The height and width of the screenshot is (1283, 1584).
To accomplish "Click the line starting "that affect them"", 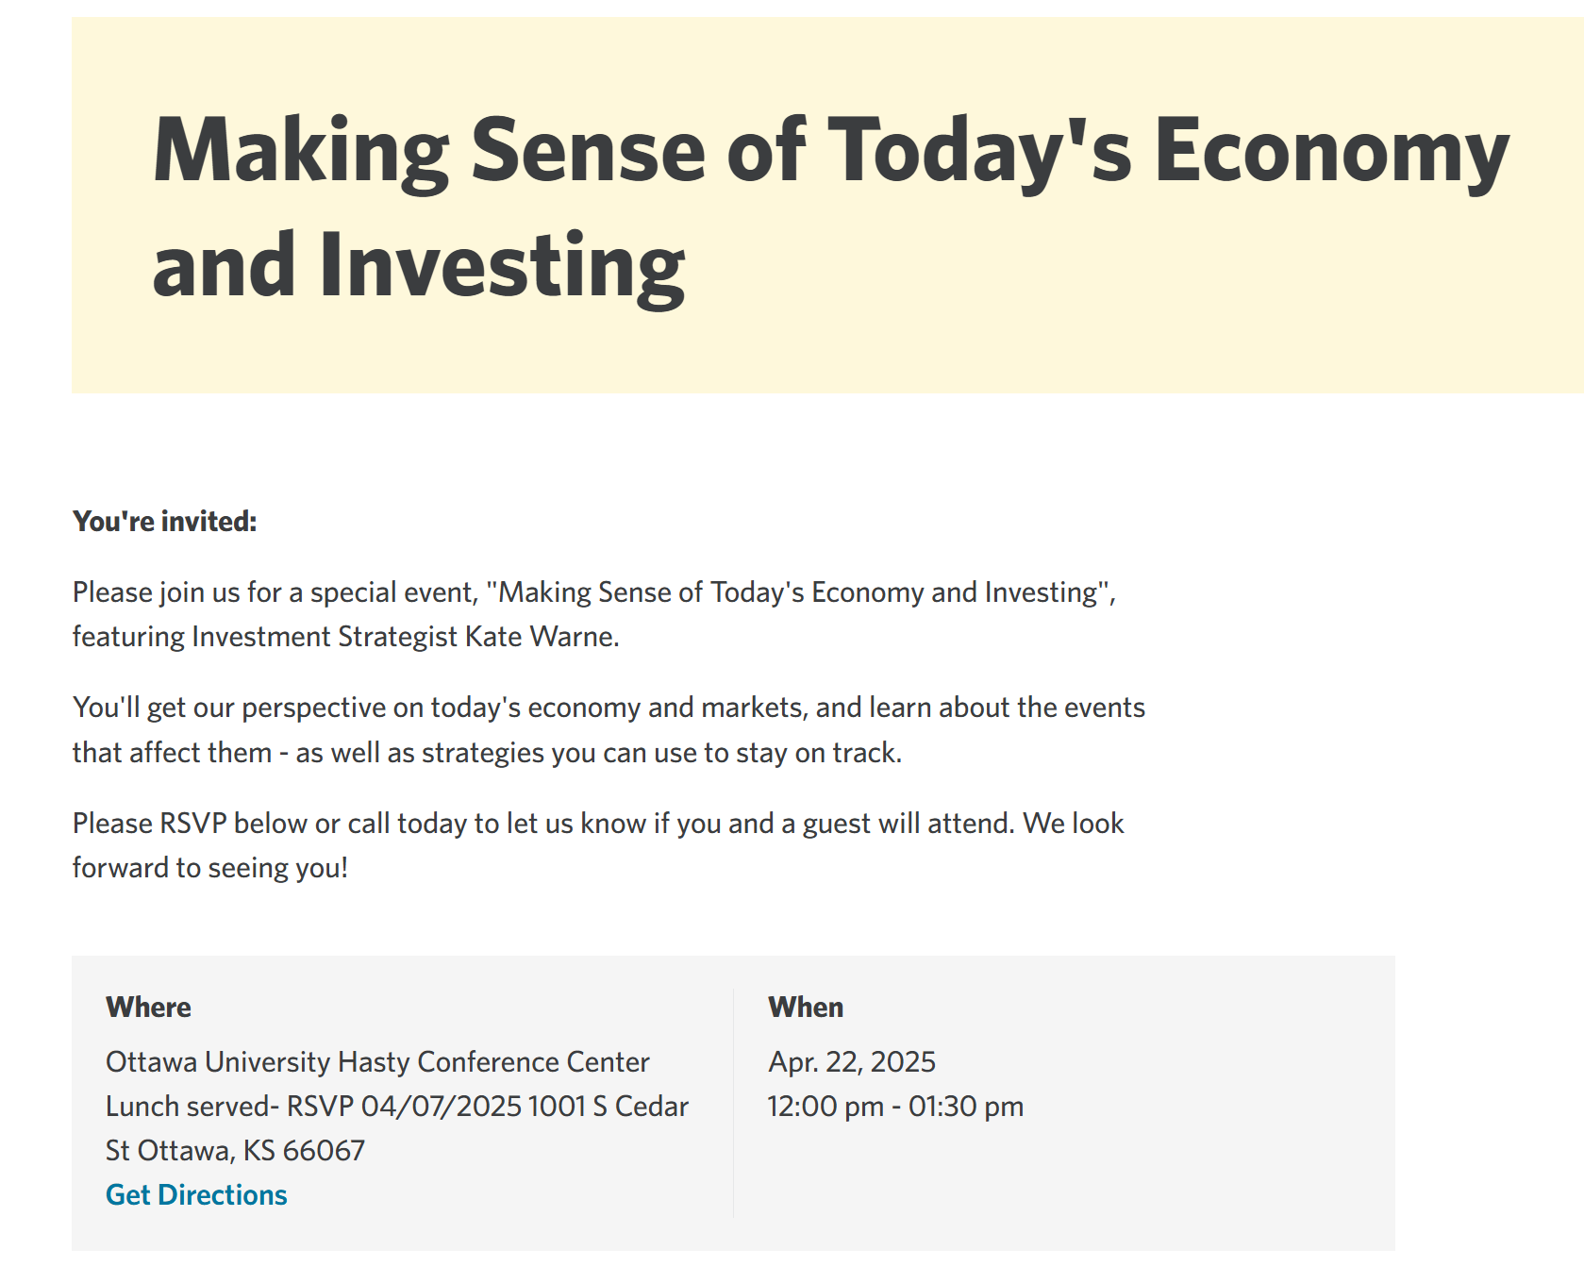I will [487, 753].
